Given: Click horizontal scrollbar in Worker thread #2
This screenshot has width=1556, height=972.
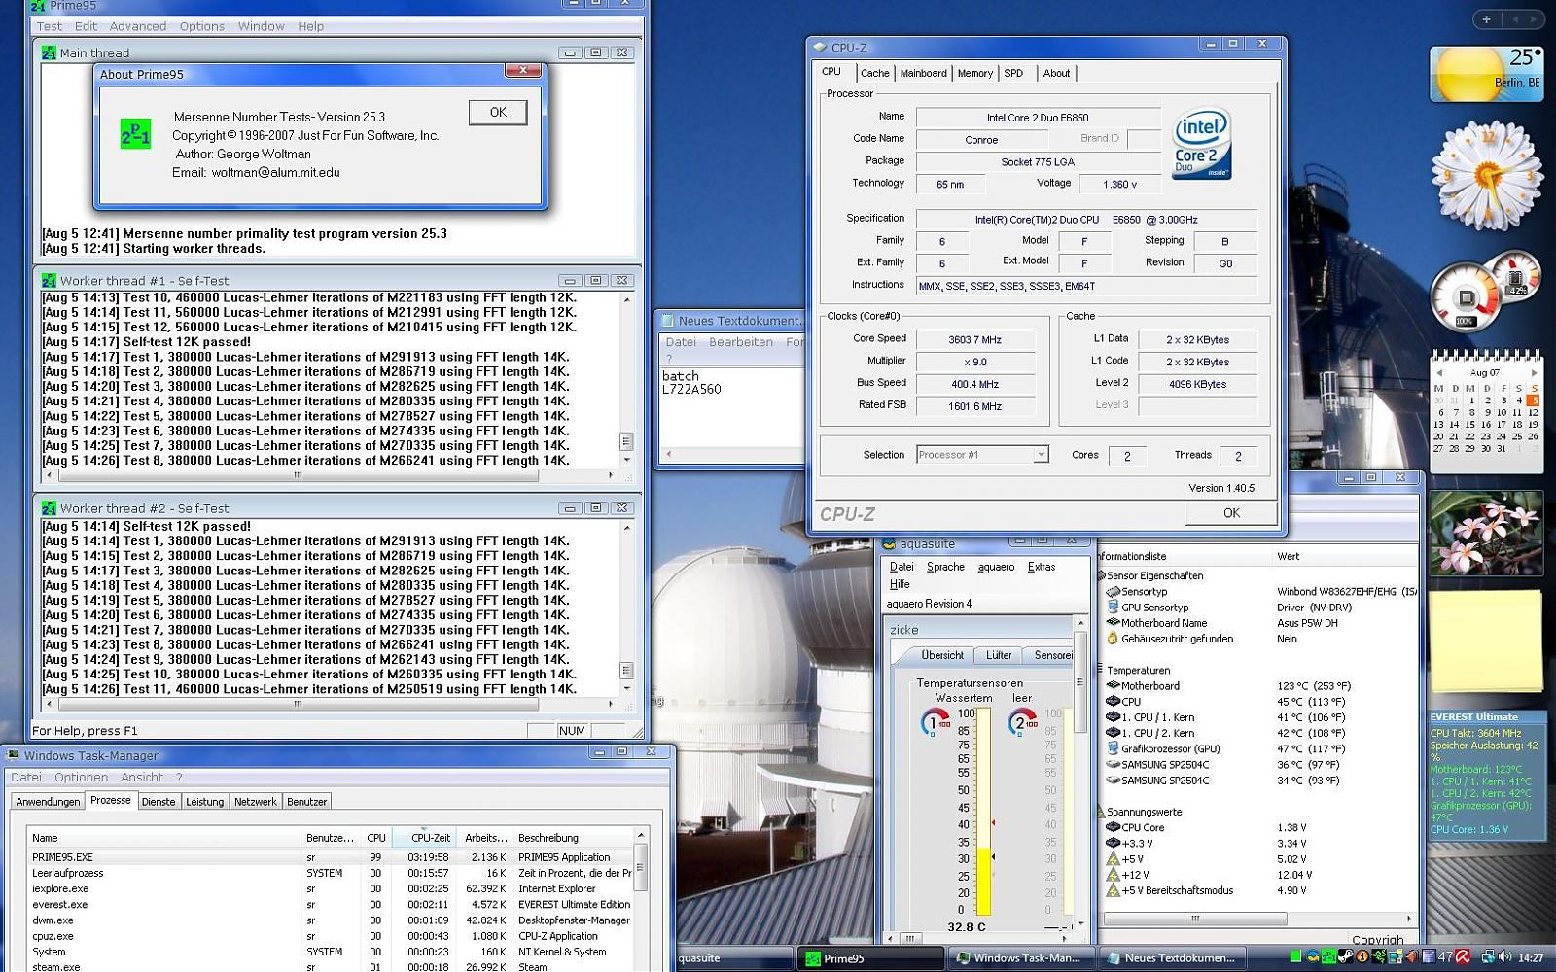Looking at the screenshot, I should 298,704.
